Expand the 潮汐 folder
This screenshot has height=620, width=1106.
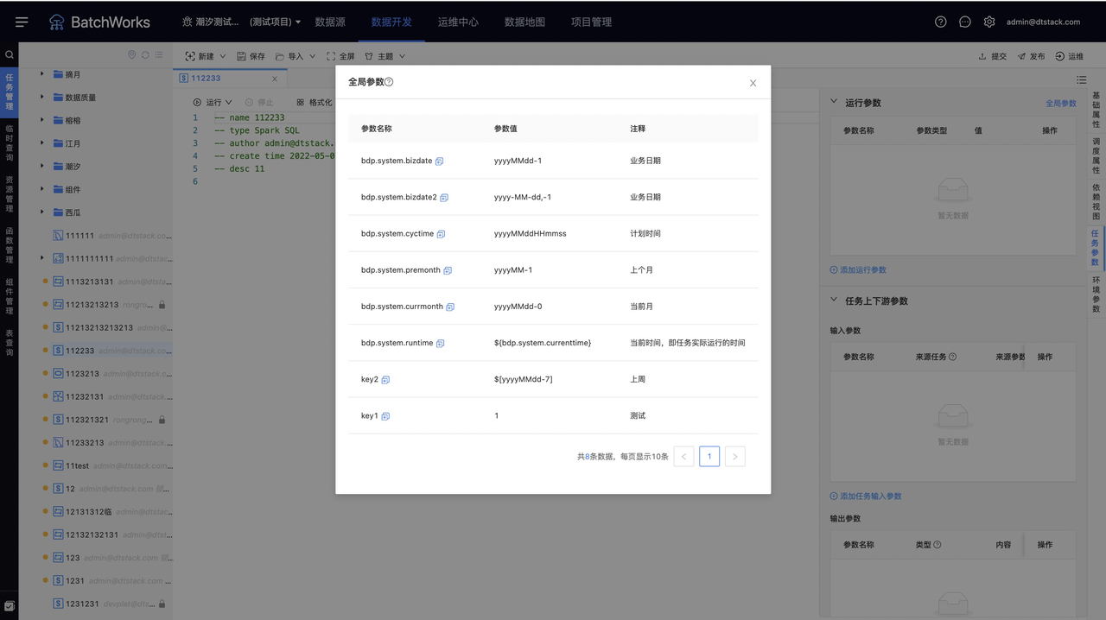tap(42, 166)
